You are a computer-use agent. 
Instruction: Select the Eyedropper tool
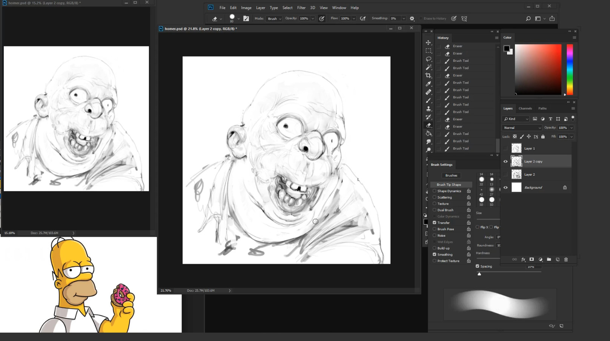pos(428,84)
